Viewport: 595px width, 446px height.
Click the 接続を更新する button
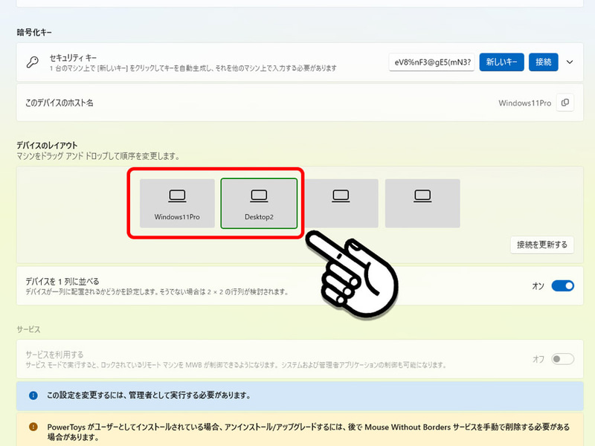click(542, 245)
